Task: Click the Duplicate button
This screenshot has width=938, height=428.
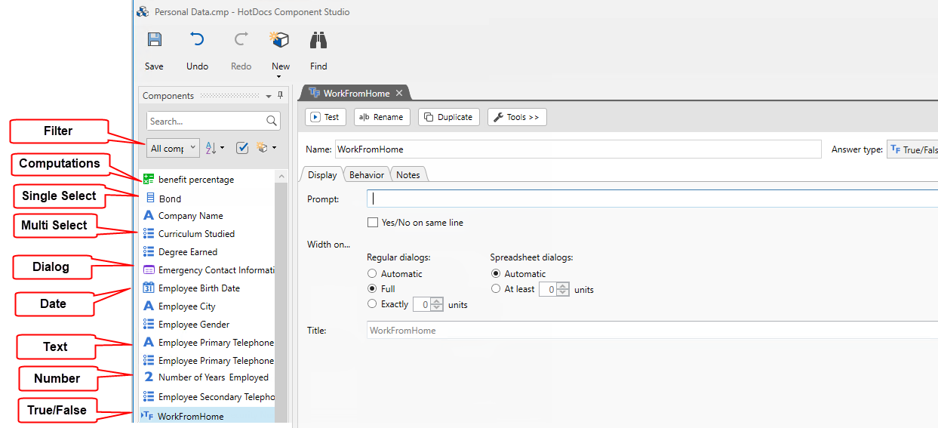Action: pos(448,117)
